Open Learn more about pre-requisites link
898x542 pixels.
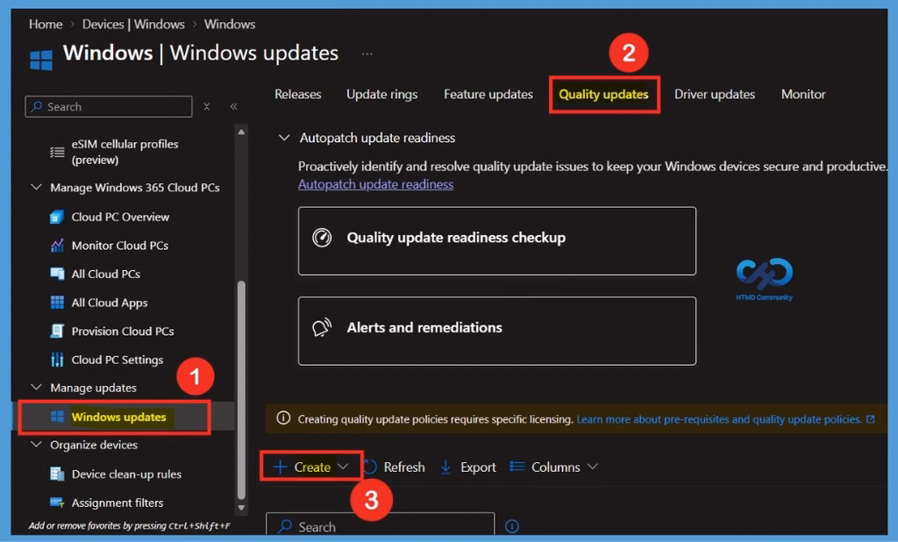pyautogui.click(x=719, y=419)
